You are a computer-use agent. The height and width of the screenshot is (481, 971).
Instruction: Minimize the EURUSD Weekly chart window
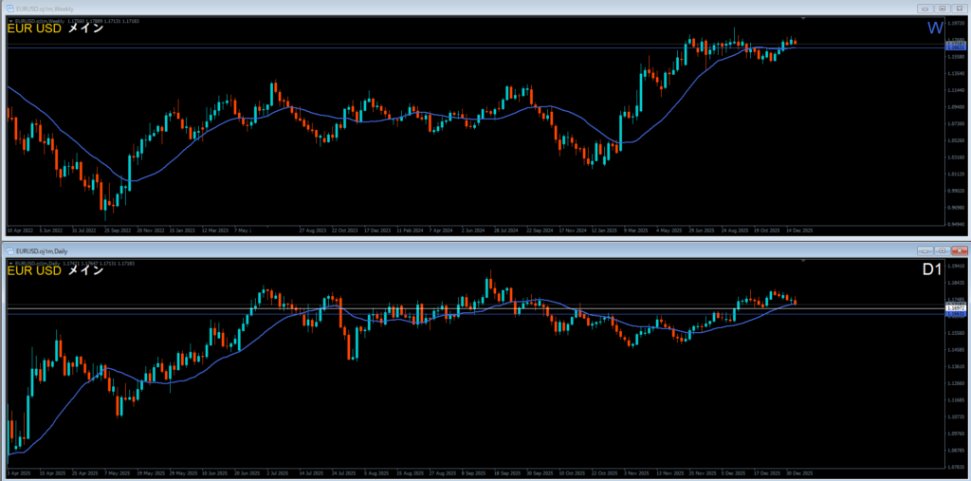(x=925, y=9)
